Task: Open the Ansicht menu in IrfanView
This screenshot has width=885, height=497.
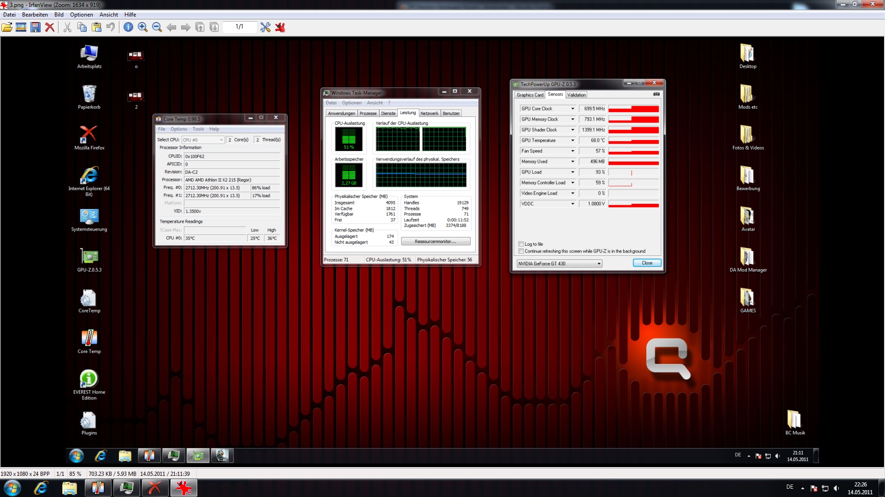Action: pos(108,15)
